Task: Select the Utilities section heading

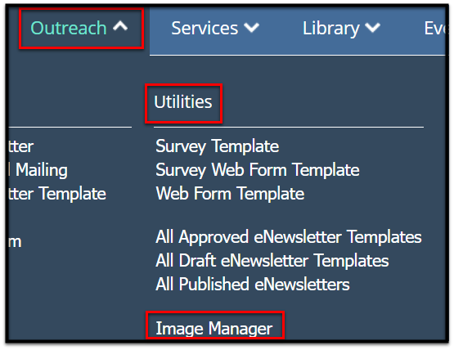Action: tap(183, 102)
